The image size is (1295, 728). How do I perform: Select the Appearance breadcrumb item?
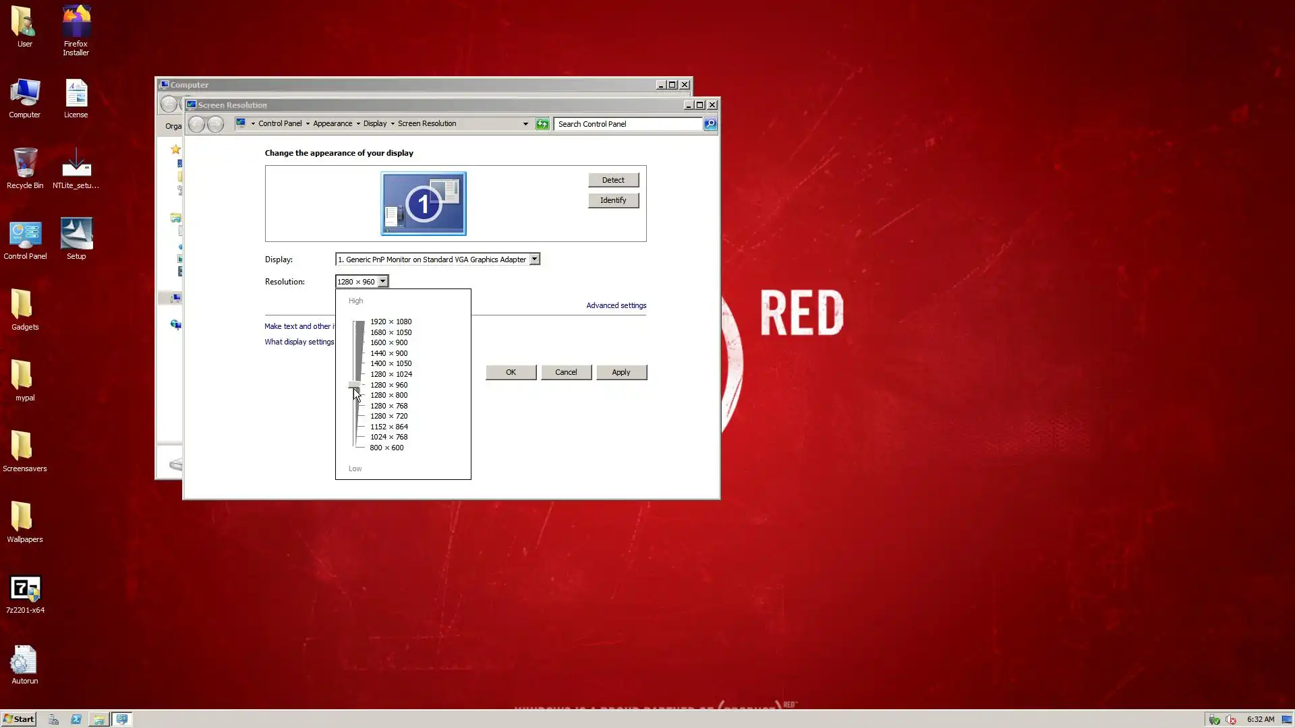pyautogui.click(x=332, y=124)
